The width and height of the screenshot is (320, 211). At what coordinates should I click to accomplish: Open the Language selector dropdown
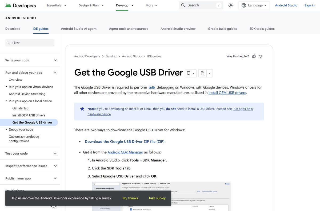254,5
